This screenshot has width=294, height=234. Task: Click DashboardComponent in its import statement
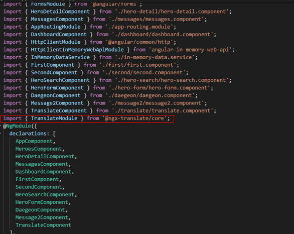(x=59, y=35)
